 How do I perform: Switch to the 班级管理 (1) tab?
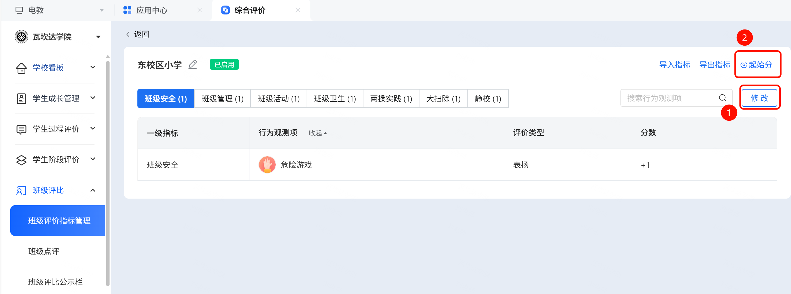pyautogui.click(x=222, y=98)
